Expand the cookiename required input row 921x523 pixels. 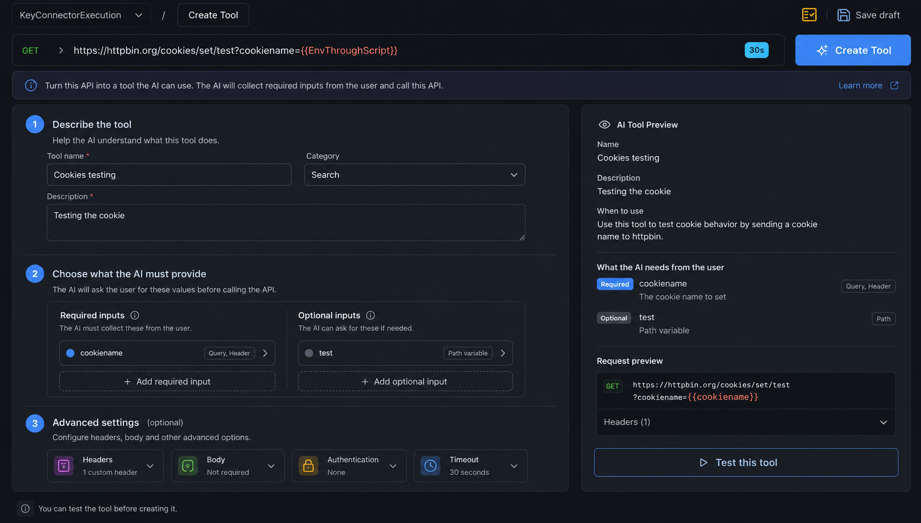(265, 353)
